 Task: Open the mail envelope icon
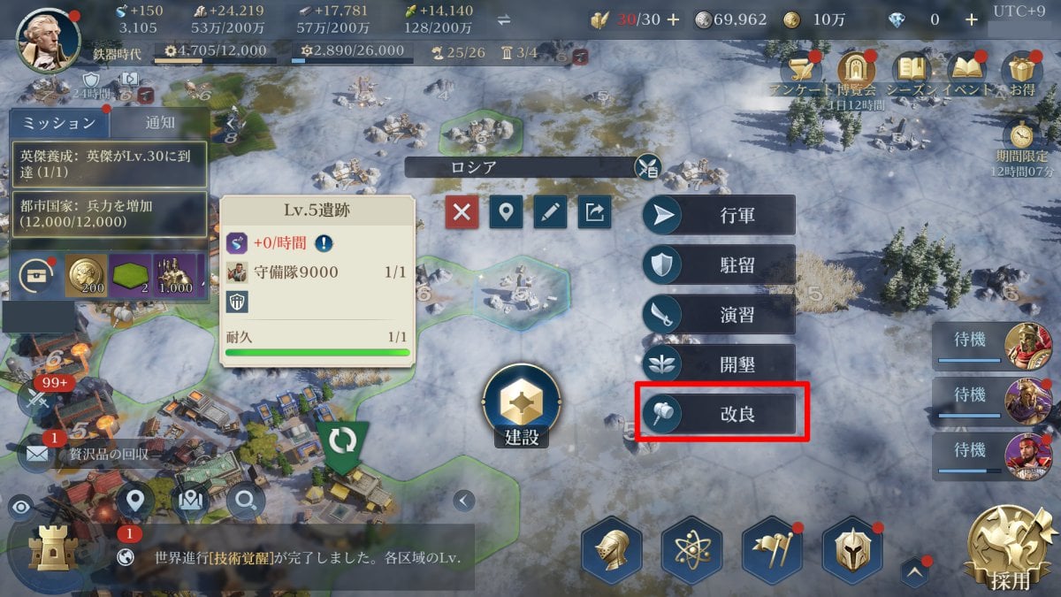[37, 454]
